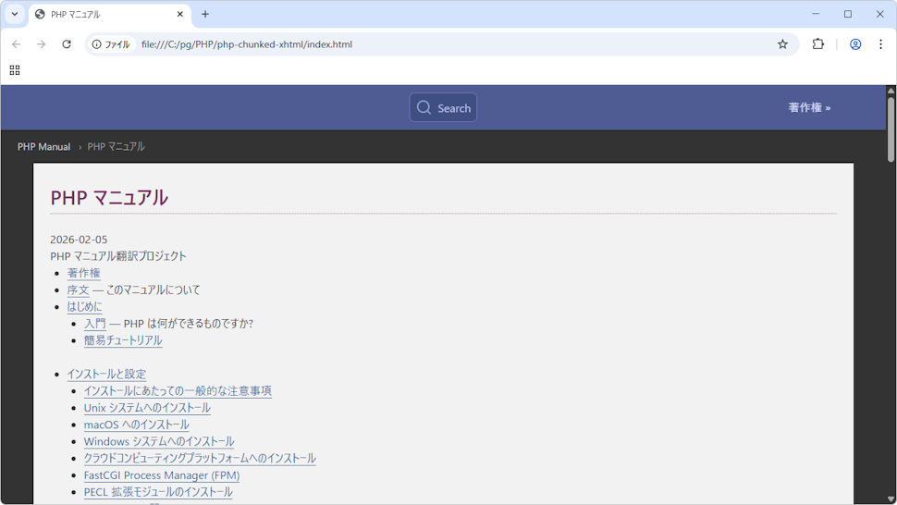This screenshot has width=897, height=505.
Task: Minimize the browser window
Action: [x=816, y=14]
